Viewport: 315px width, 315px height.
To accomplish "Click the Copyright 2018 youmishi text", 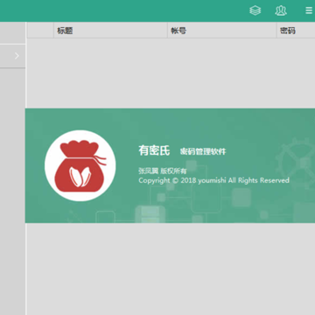I will 213,180.
